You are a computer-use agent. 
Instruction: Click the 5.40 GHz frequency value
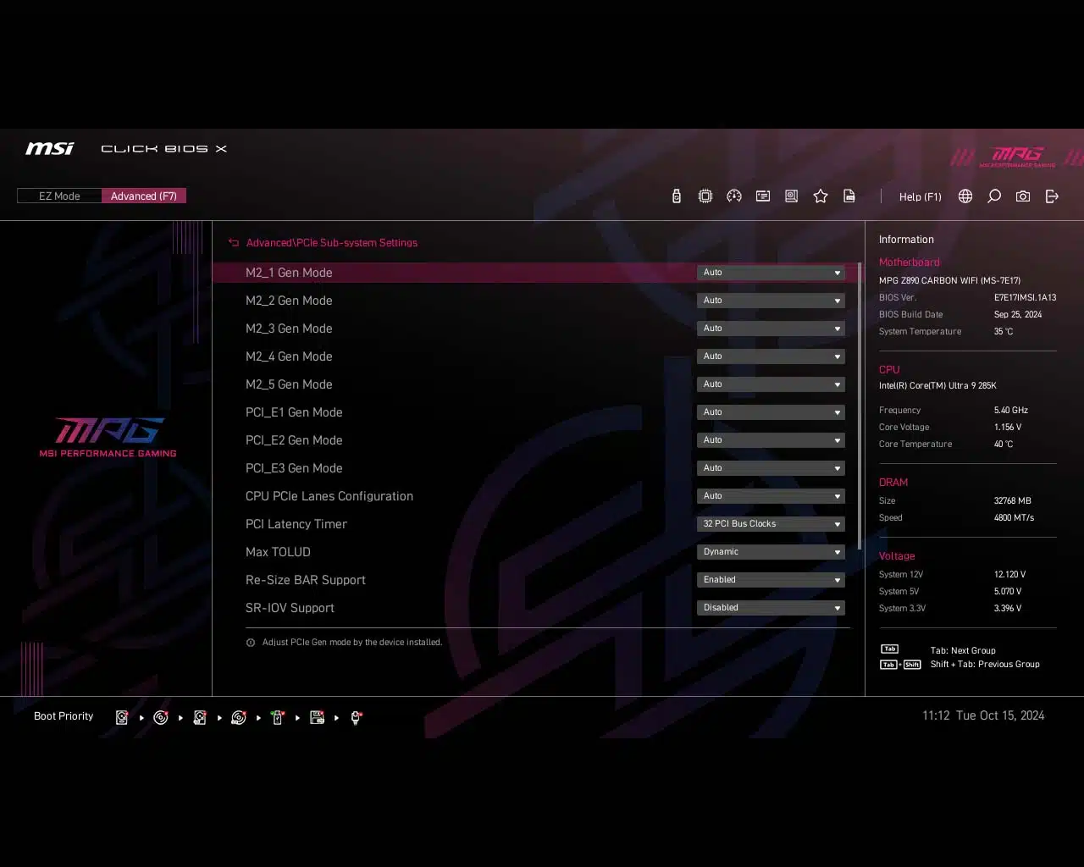coord(1011,411)
